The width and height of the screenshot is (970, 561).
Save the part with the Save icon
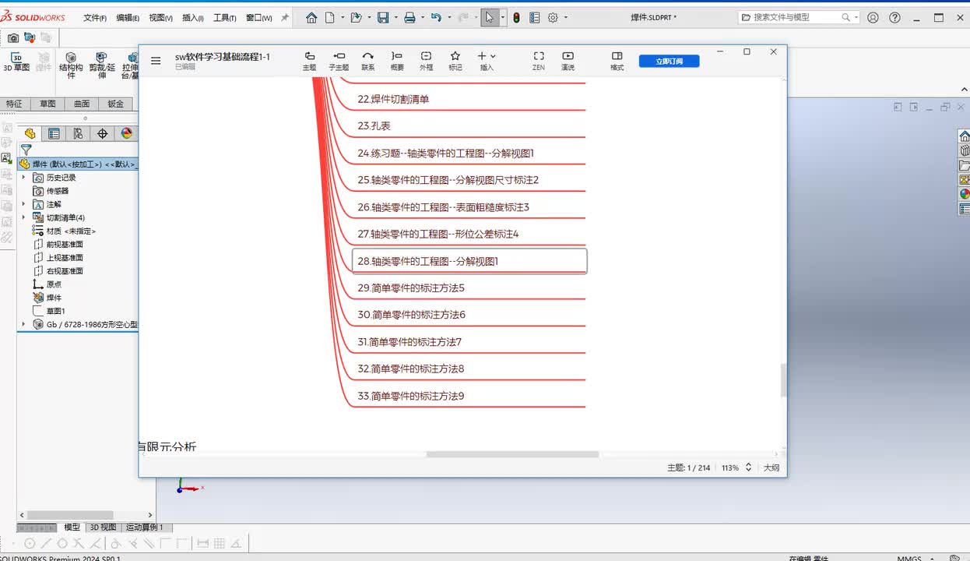[383, 17]
